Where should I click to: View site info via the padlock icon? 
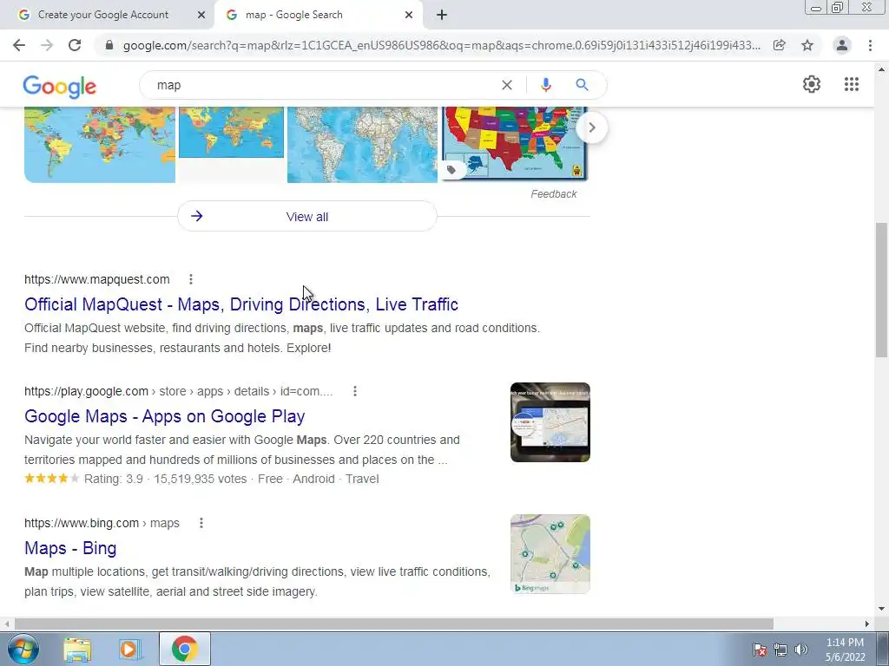(109, 45)
